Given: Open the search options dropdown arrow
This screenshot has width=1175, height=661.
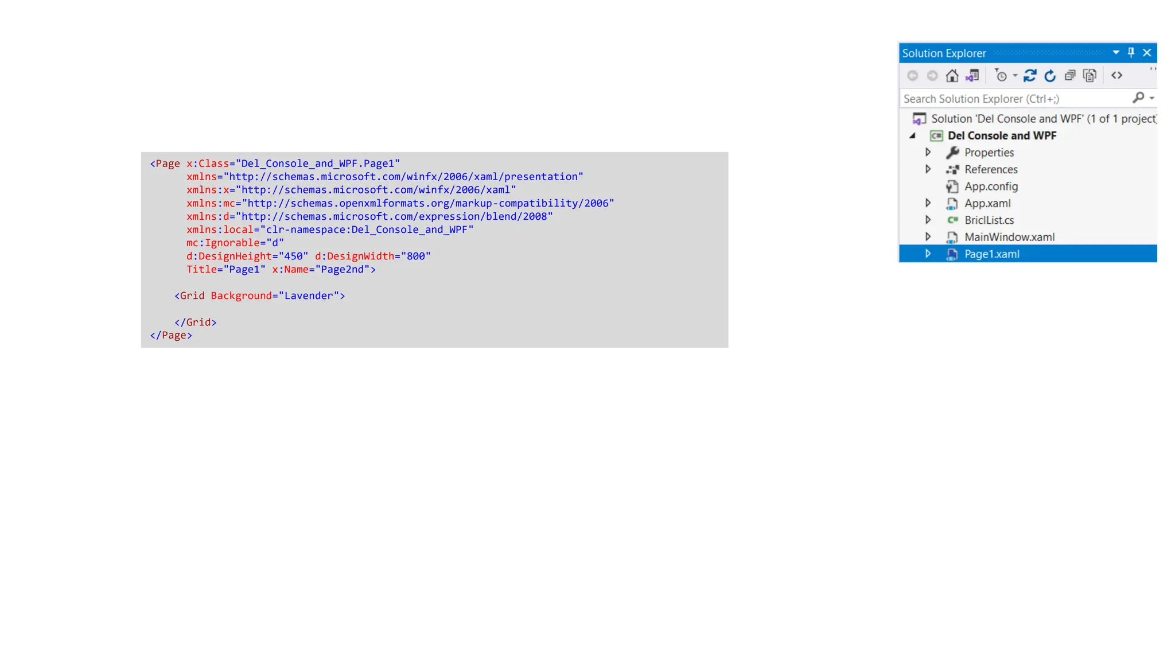Looking at the screenshot, I should [x=1151, y=99].
